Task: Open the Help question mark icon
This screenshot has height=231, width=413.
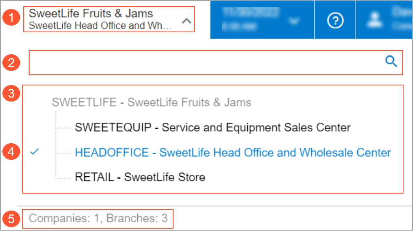Action: [335, 20]
